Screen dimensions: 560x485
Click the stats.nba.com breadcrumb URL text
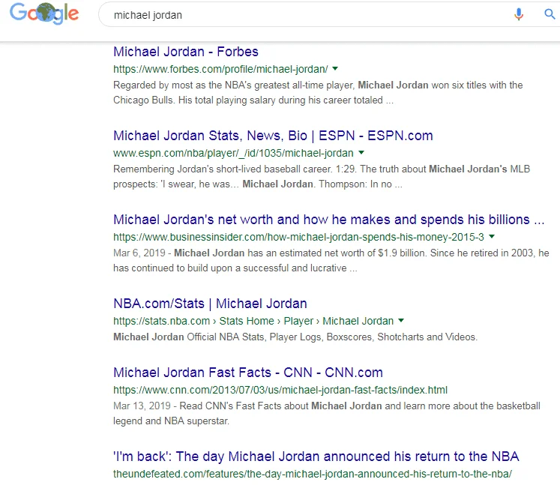coord(253,321)
